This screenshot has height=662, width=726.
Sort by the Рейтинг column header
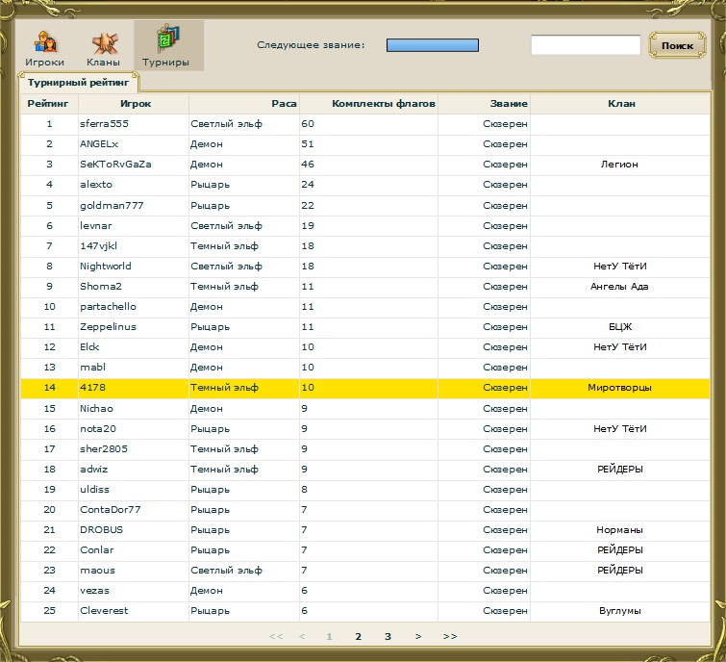pyautogui.click(x=48, y=104)
